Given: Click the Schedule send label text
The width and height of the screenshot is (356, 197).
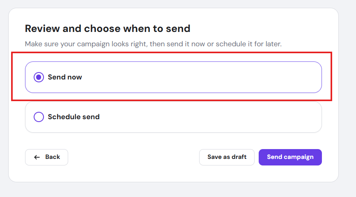Looking at the screenshot, I should (x=73, y=117).
